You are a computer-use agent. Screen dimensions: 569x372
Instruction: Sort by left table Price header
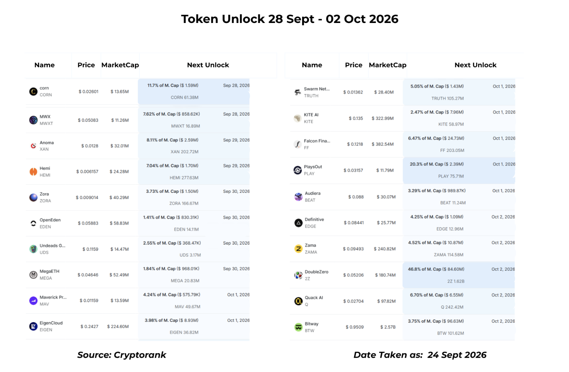point(86,65)
